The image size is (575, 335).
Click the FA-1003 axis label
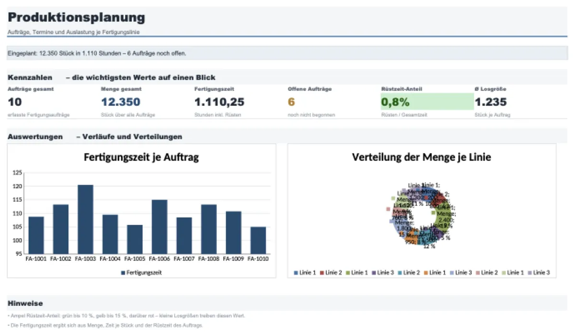86,259
